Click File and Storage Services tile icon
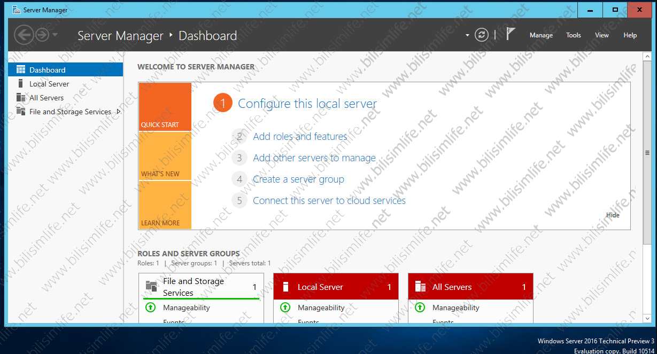Viewport: 657px width, 354px height. click(151, 287)
